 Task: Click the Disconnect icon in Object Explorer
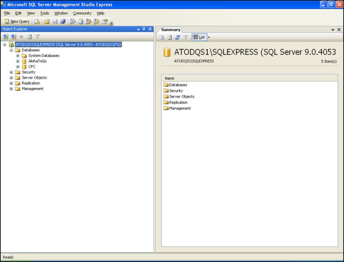coord(12,36)
